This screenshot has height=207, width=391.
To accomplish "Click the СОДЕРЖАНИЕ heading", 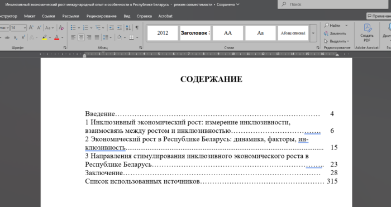I will pyautogui.click(x=212, y=79).
